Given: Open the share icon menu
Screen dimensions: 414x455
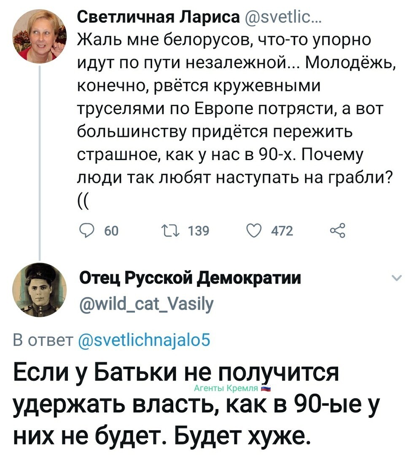Looking at the screenshot, I should pos(338,231).
